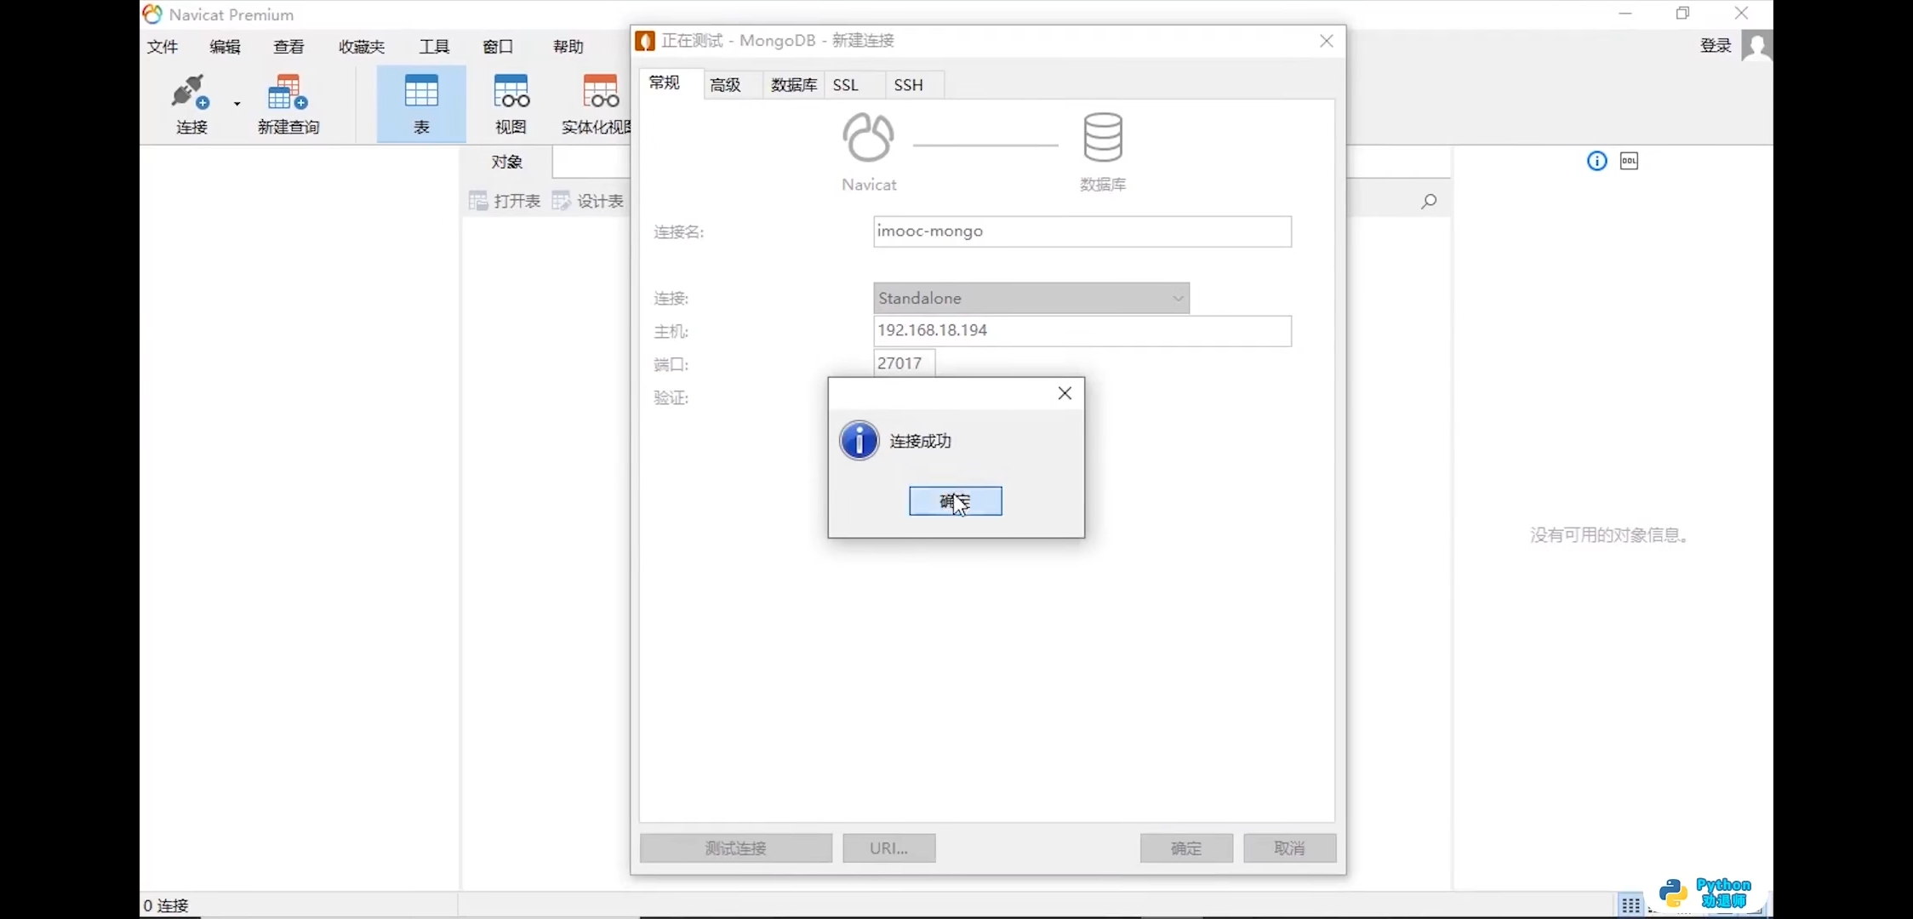This screenshot has width=1913, height=919.
Task: Open New Query from the toolbar
Action: (x=288, y=105)
